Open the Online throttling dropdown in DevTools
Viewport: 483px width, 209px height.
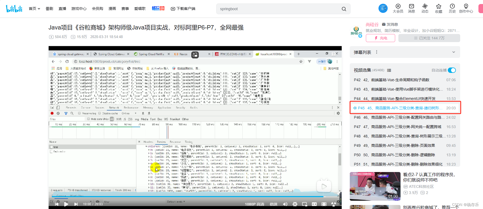pyautogui.click(x=129, y=113)
